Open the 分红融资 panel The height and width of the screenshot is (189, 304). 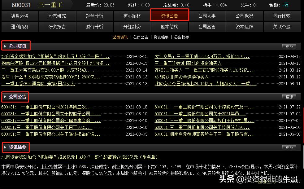coord(132,27)
